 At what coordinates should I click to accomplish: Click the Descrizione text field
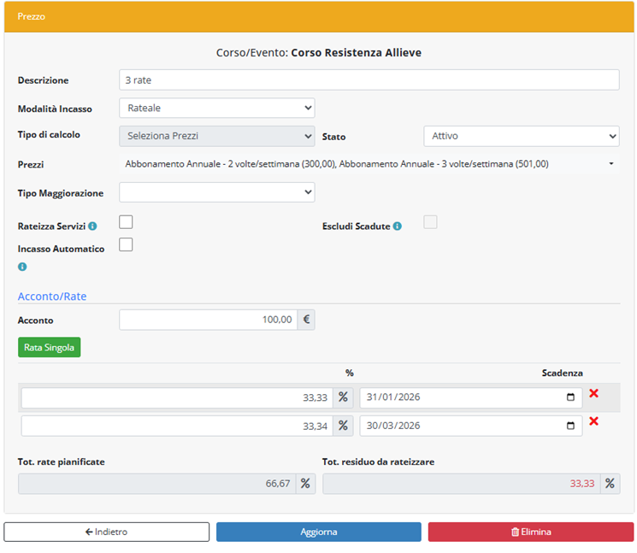(369, 79)
